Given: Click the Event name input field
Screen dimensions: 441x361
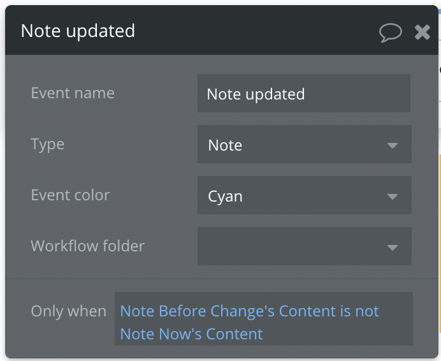Looking at the screenshot, I should click(303, 94).
